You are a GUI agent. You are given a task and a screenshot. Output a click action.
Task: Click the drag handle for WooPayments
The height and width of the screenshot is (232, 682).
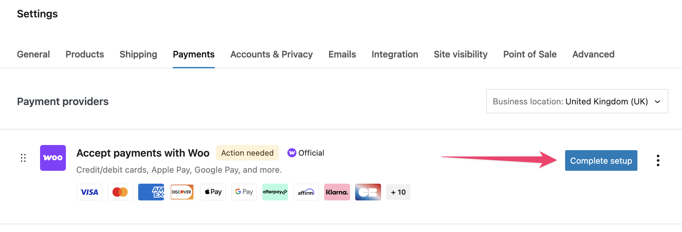[23, 158]
